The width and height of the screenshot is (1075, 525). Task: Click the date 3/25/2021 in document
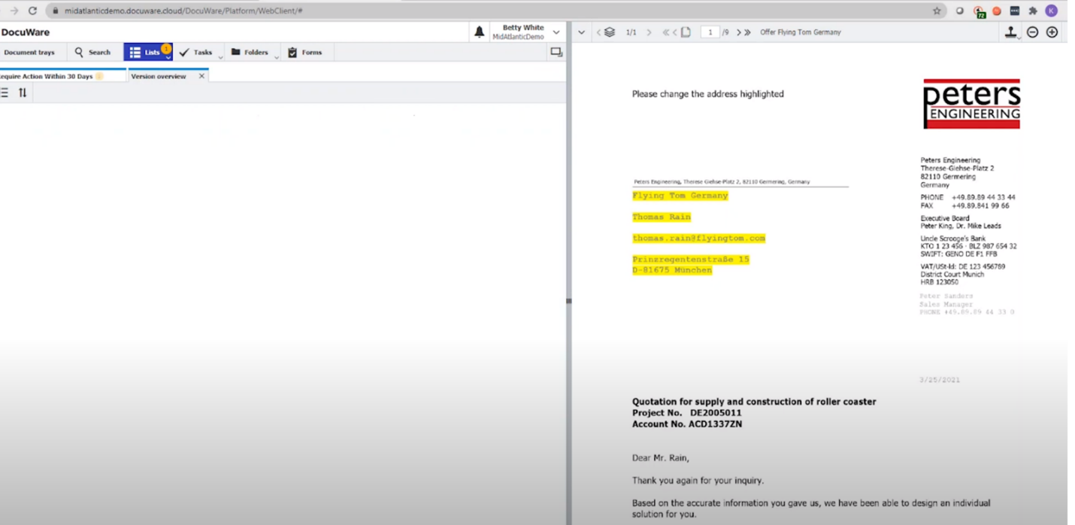point(939,380)
